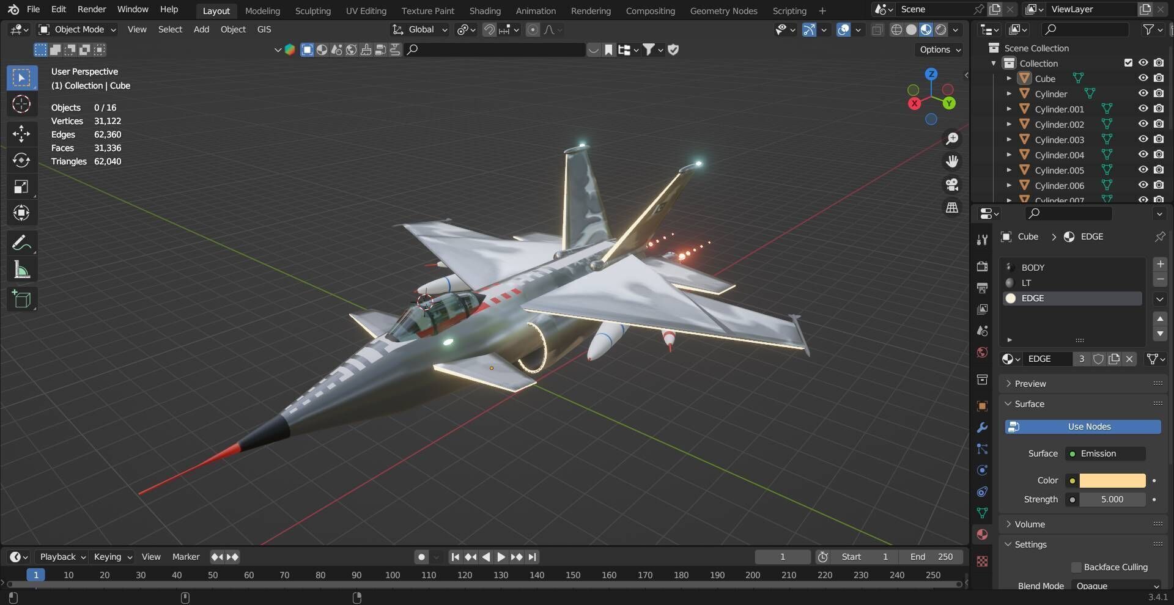Open the Playback dropdown

pos(62,557)
